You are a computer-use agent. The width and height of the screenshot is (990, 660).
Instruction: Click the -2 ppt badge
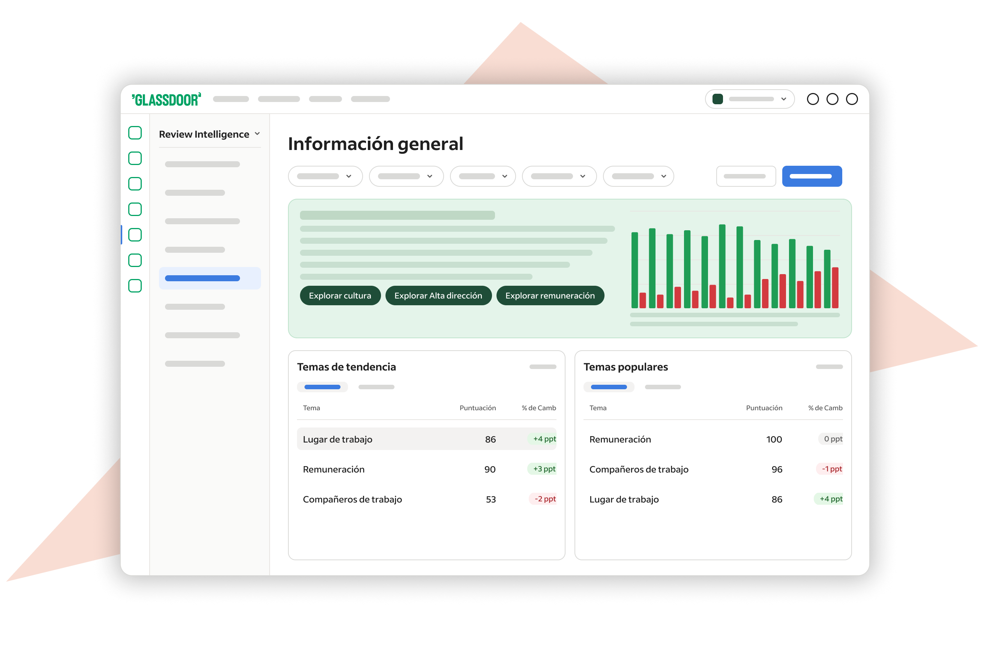(543, 499)
